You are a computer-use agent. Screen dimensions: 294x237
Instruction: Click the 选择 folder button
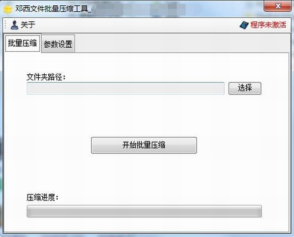[x=245, y=88]
